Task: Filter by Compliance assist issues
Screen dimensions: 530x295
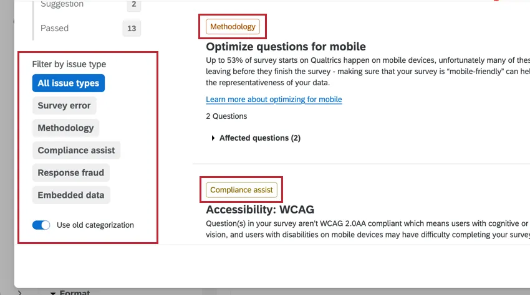Action: tap(76, 150)
